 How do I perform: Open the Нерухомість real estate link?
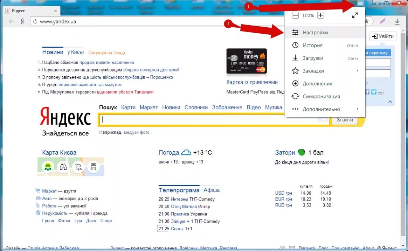(55, 213)
